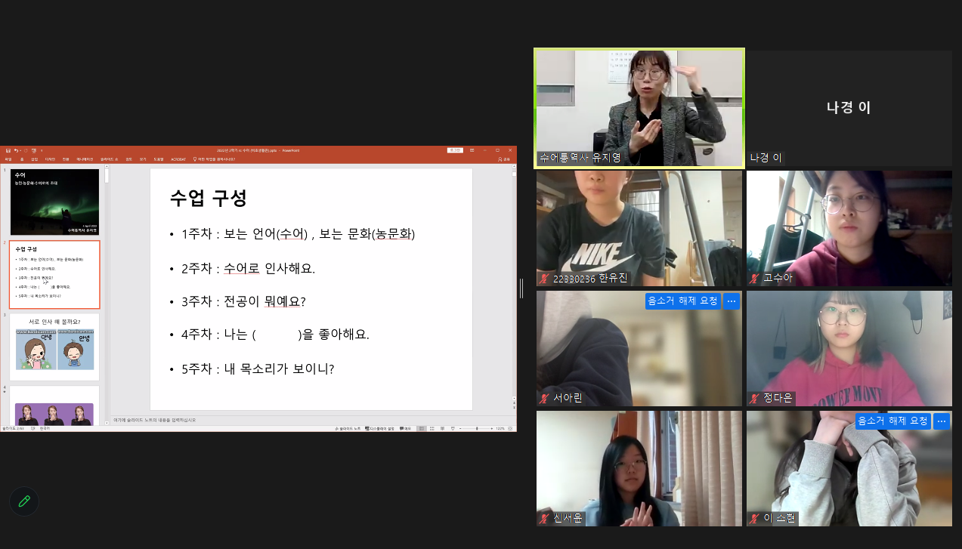This screenshot has width=962, height=549.
Task: Open the ACROBAT ribbon tab
Action: tap(178, 159)
